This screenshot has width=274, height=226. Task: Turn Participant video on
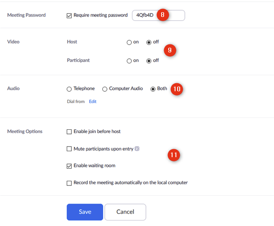(x=129, y=61)
